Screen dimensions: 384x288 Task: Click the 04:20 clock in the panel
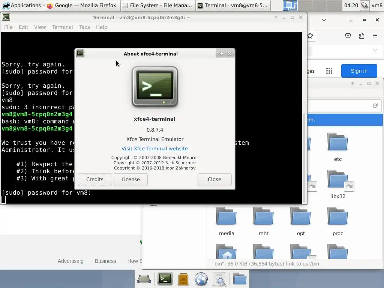point(351,5)
